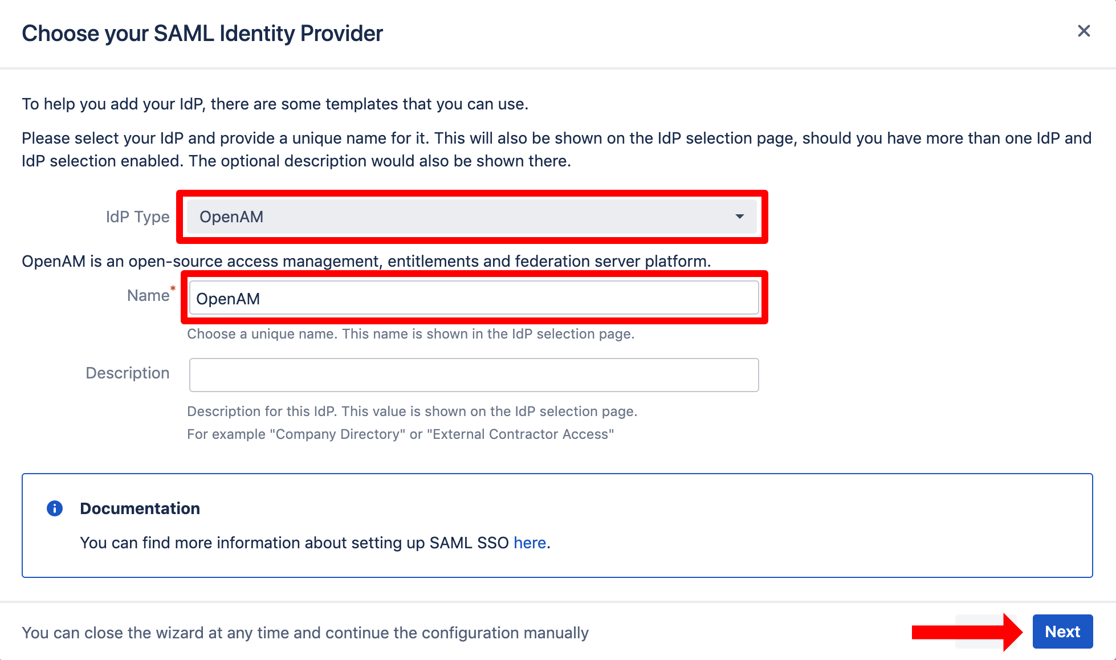Click the Name field label

click(148, 295)
